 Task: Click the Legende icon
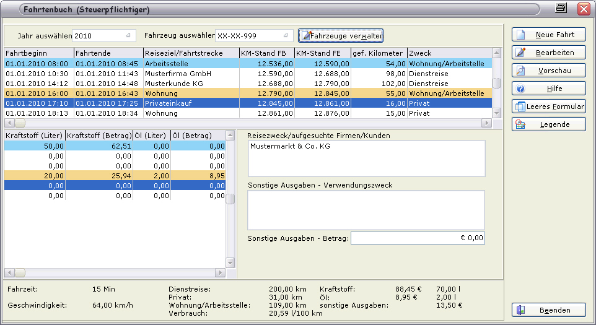521,125
